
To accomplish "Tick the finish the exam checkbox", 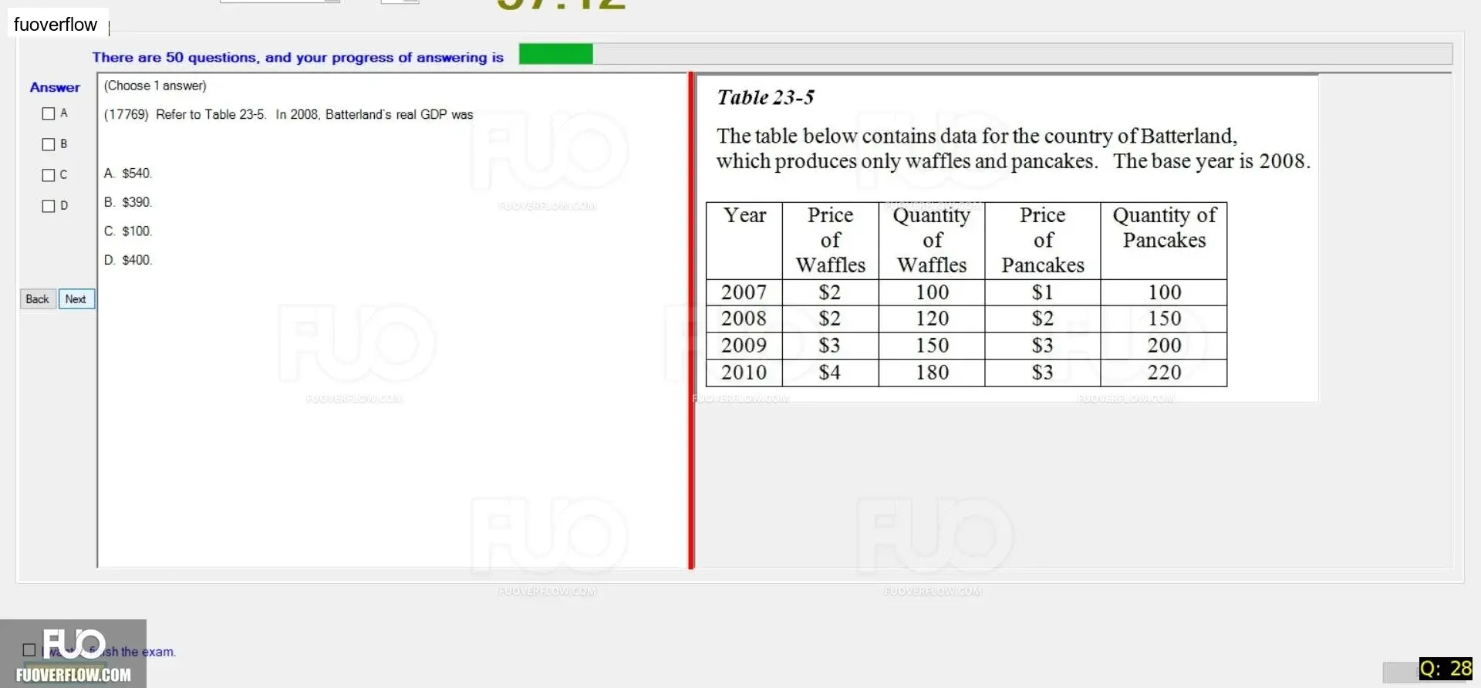I will (29, 650).
